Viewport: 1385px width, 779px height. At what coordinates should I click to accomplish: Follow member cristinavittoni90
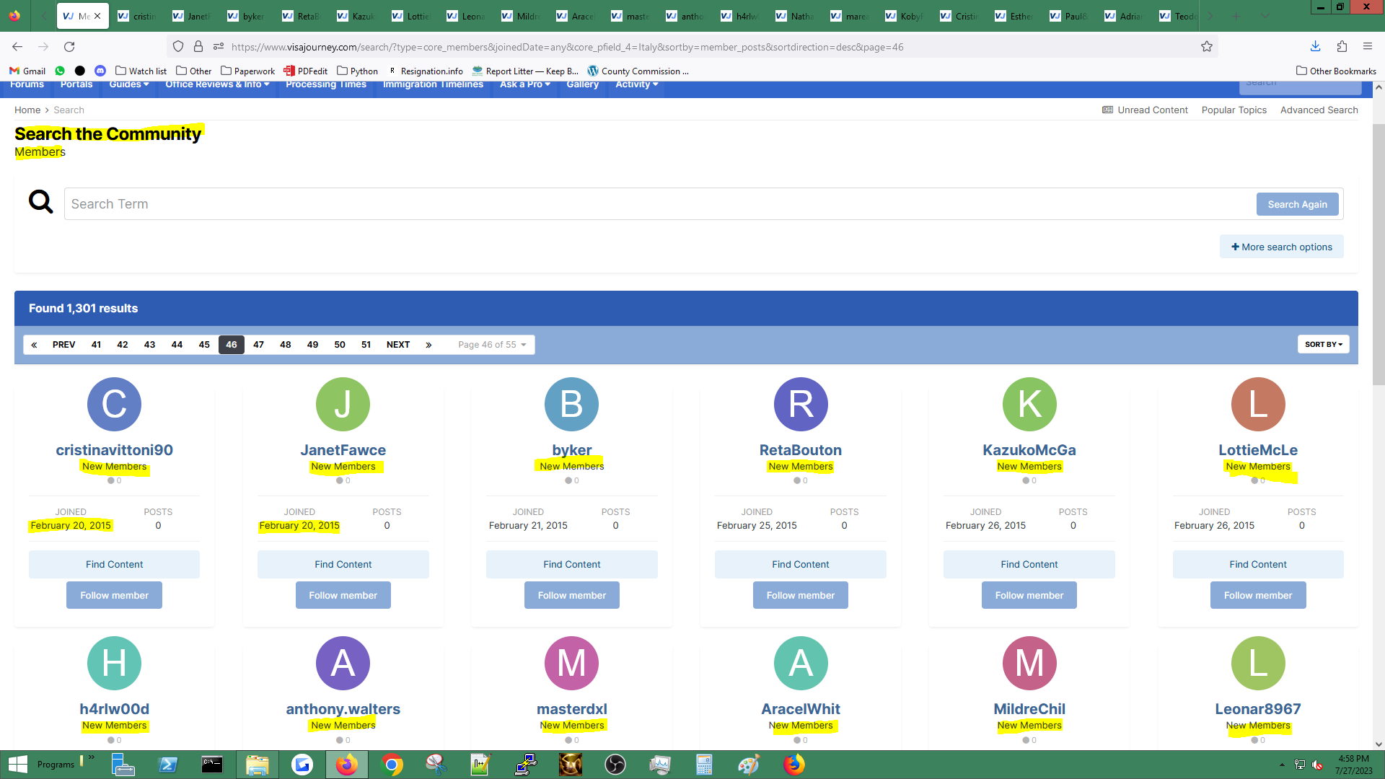114,595
